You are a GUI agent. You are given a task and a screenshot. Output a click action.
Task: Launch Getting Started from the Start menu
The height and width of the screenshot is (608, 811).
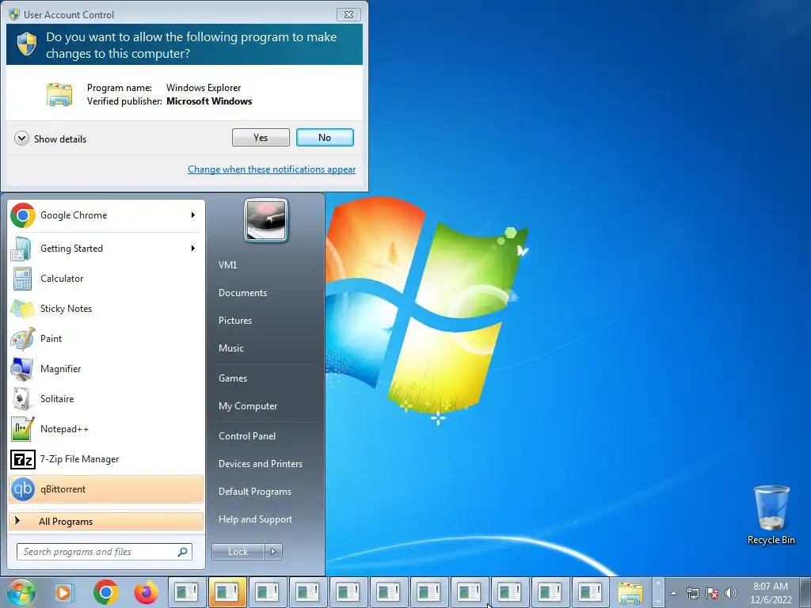[106, 249]
